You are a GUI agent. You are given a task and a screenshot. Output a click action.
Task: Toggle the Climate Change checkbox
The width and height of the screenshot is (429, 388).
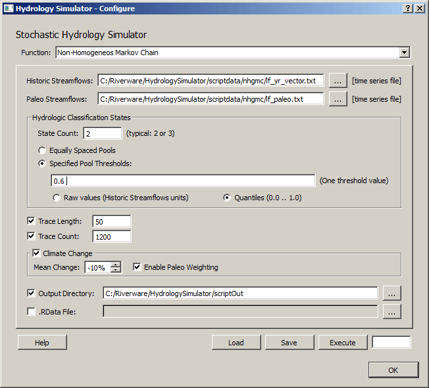point(36,253)
